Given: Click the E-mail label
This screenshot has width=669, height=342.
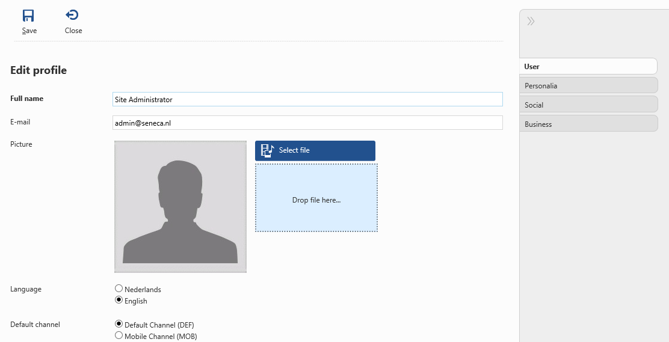Looking at the screenshot, I should pos(20,122).
